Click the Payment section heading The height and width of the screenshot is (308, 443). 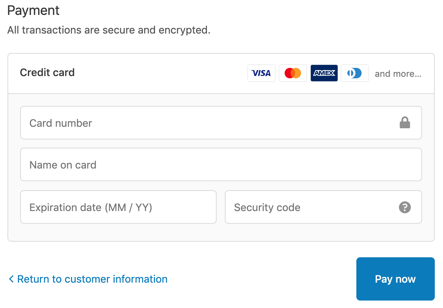(33, 10)
